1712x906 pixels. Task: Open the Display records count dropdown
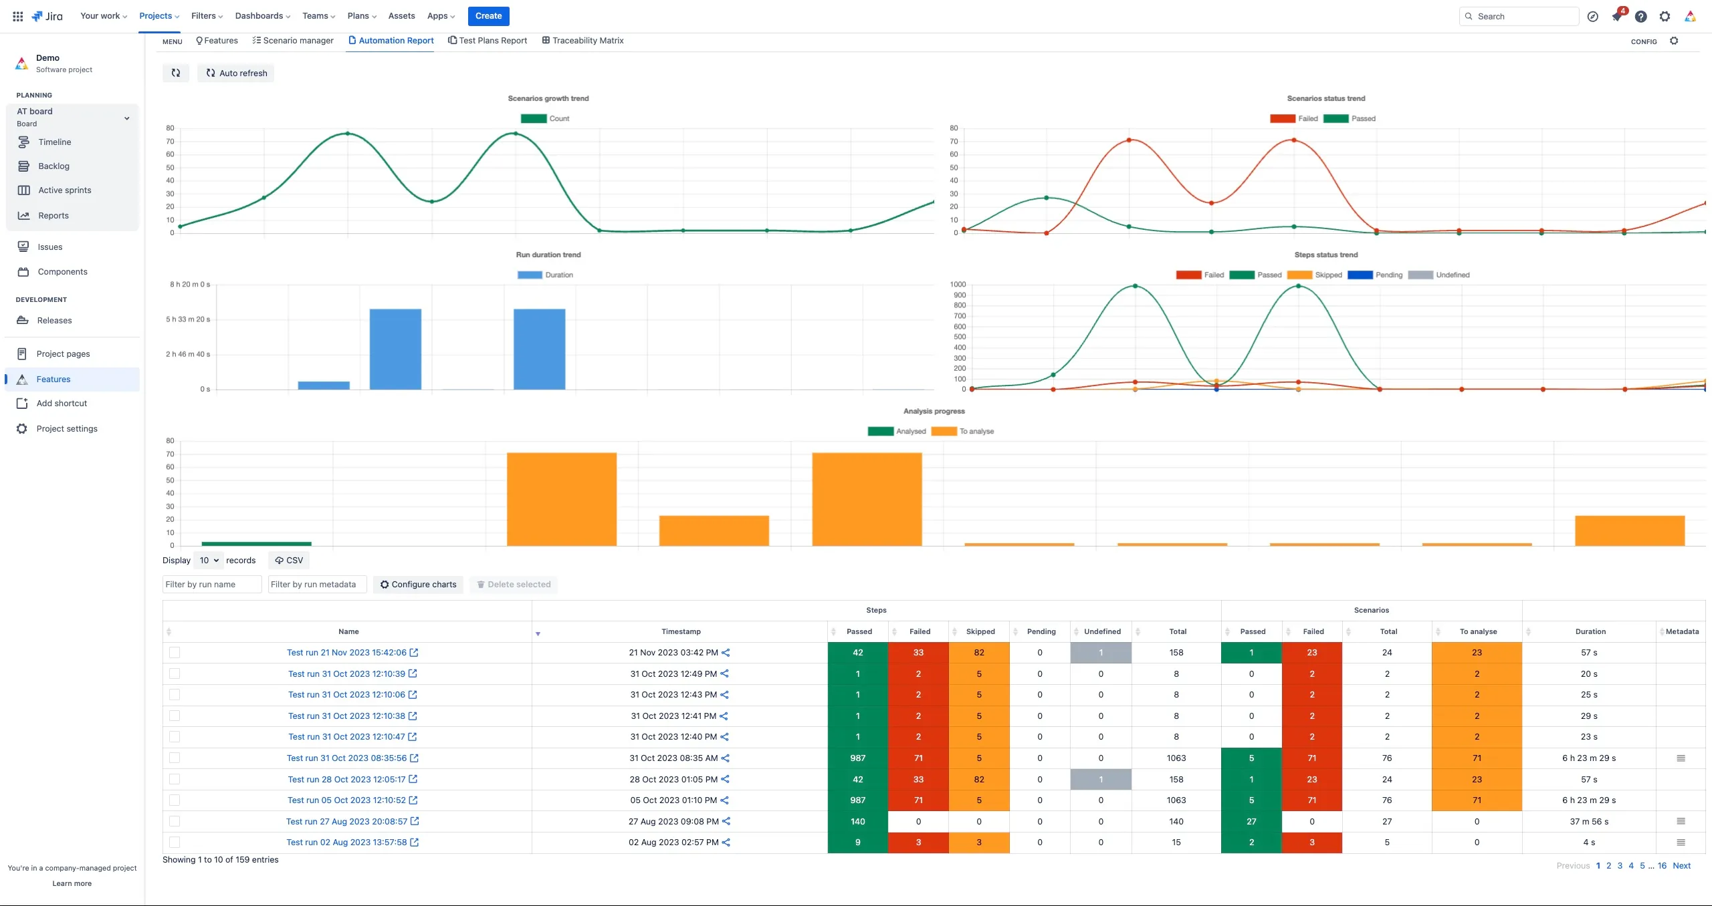[x=209, y=561]
